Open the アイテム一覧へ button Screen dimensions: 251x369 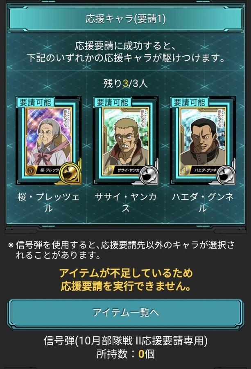click(x=125, y=313)
